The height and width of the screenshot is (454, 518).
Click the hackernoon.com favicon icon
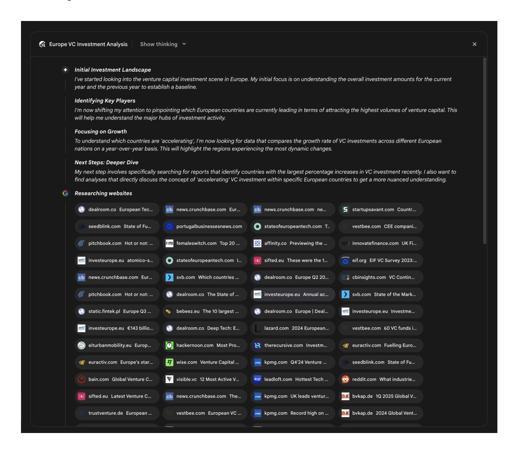point(169,345)
